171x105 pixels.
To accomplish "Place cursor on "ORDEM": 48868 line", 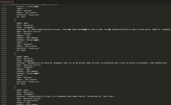I will click(22, 57).
